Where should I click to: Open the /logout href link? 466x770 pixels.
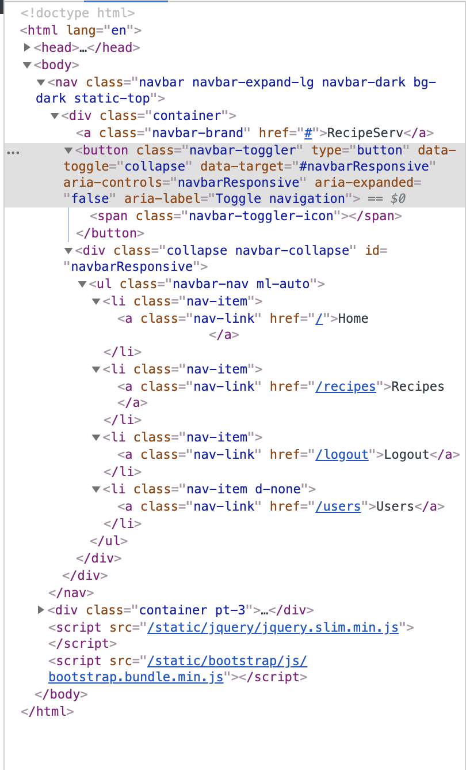pyautogui.click(x=342, y=455)
